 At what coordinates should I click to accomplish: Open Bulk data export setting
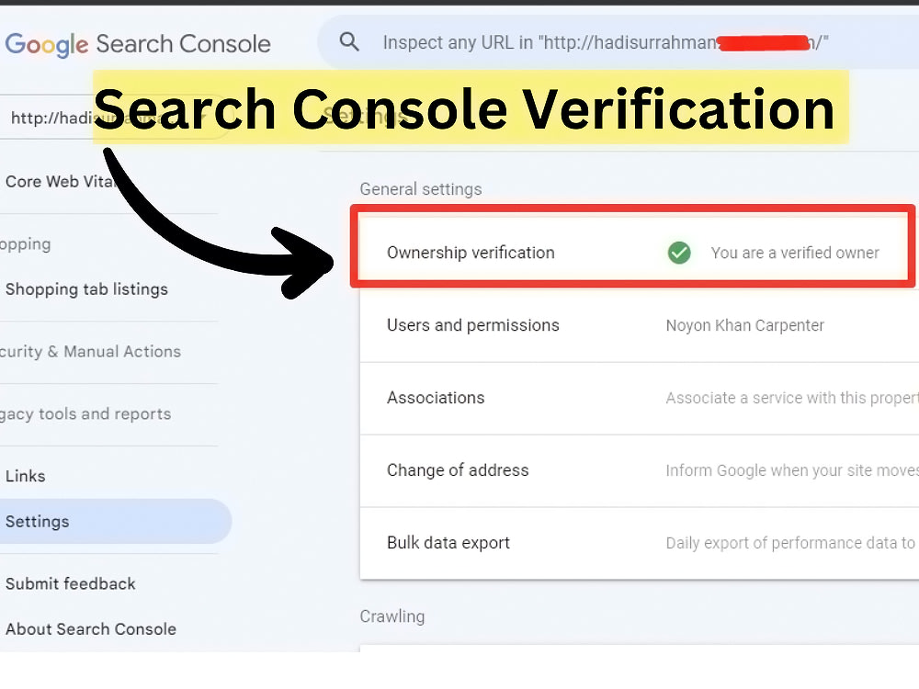click(x=640, y=543)
